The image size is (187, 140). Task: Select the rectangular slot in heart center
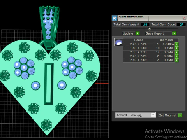click(x=49, y=84)
